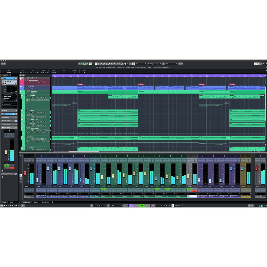Click the Input/Output Channels folder icon
This screenshot has height=267, width=267.
(x=21, y=78)
